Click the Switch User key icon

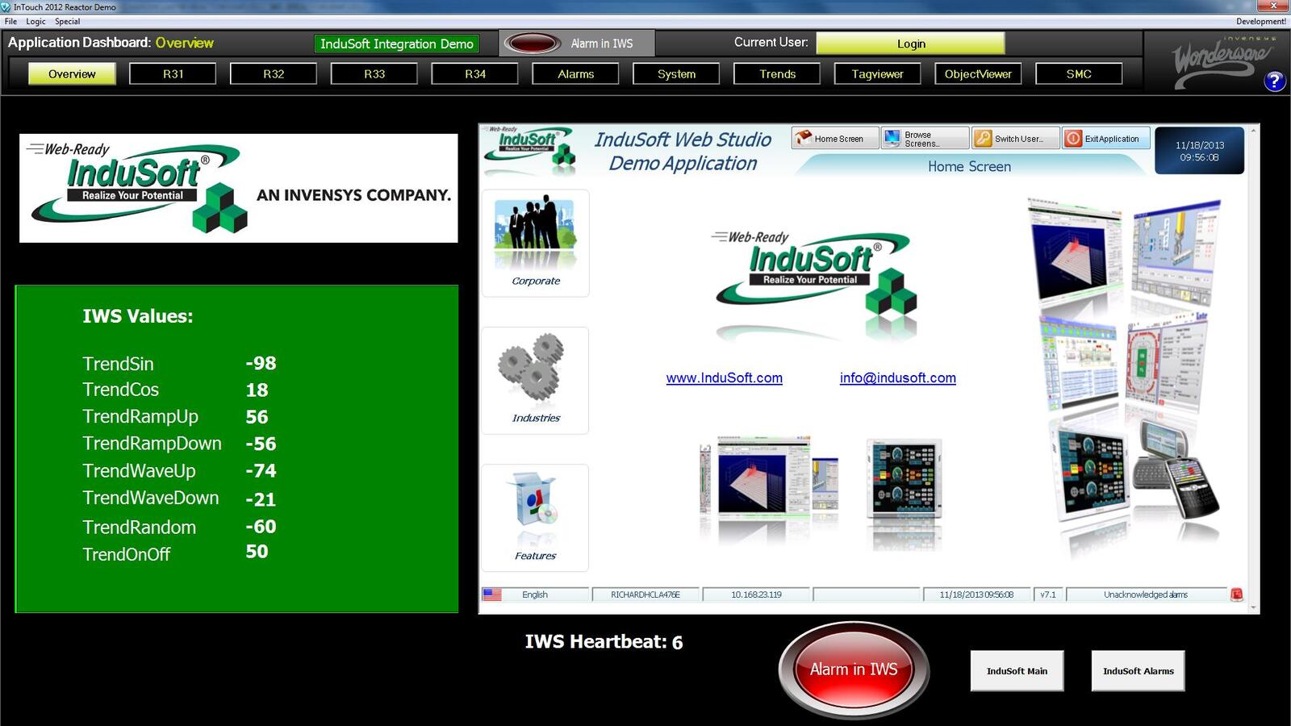tap(983, 138)
